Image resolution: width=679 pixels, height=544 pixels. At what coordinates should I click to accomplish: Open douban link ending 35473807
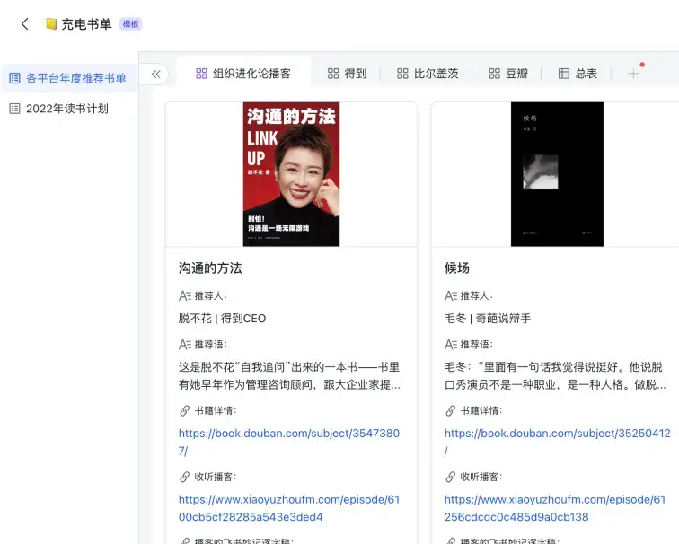pos(289,442)
